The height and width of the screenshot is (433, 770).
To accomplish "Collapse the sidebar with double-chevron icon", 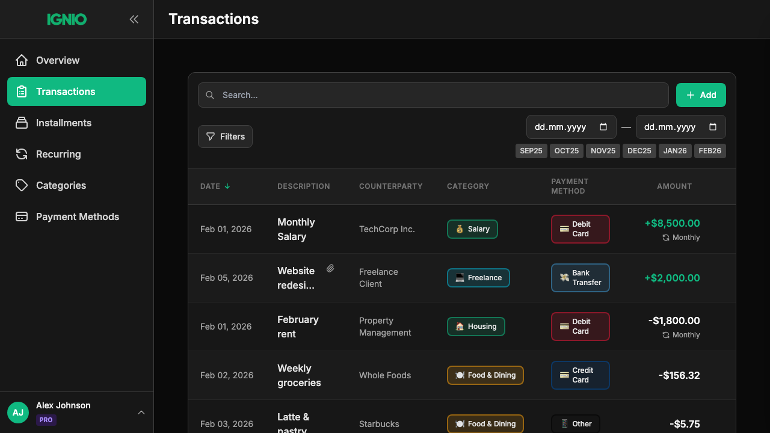I will click(x=134, y=19).
